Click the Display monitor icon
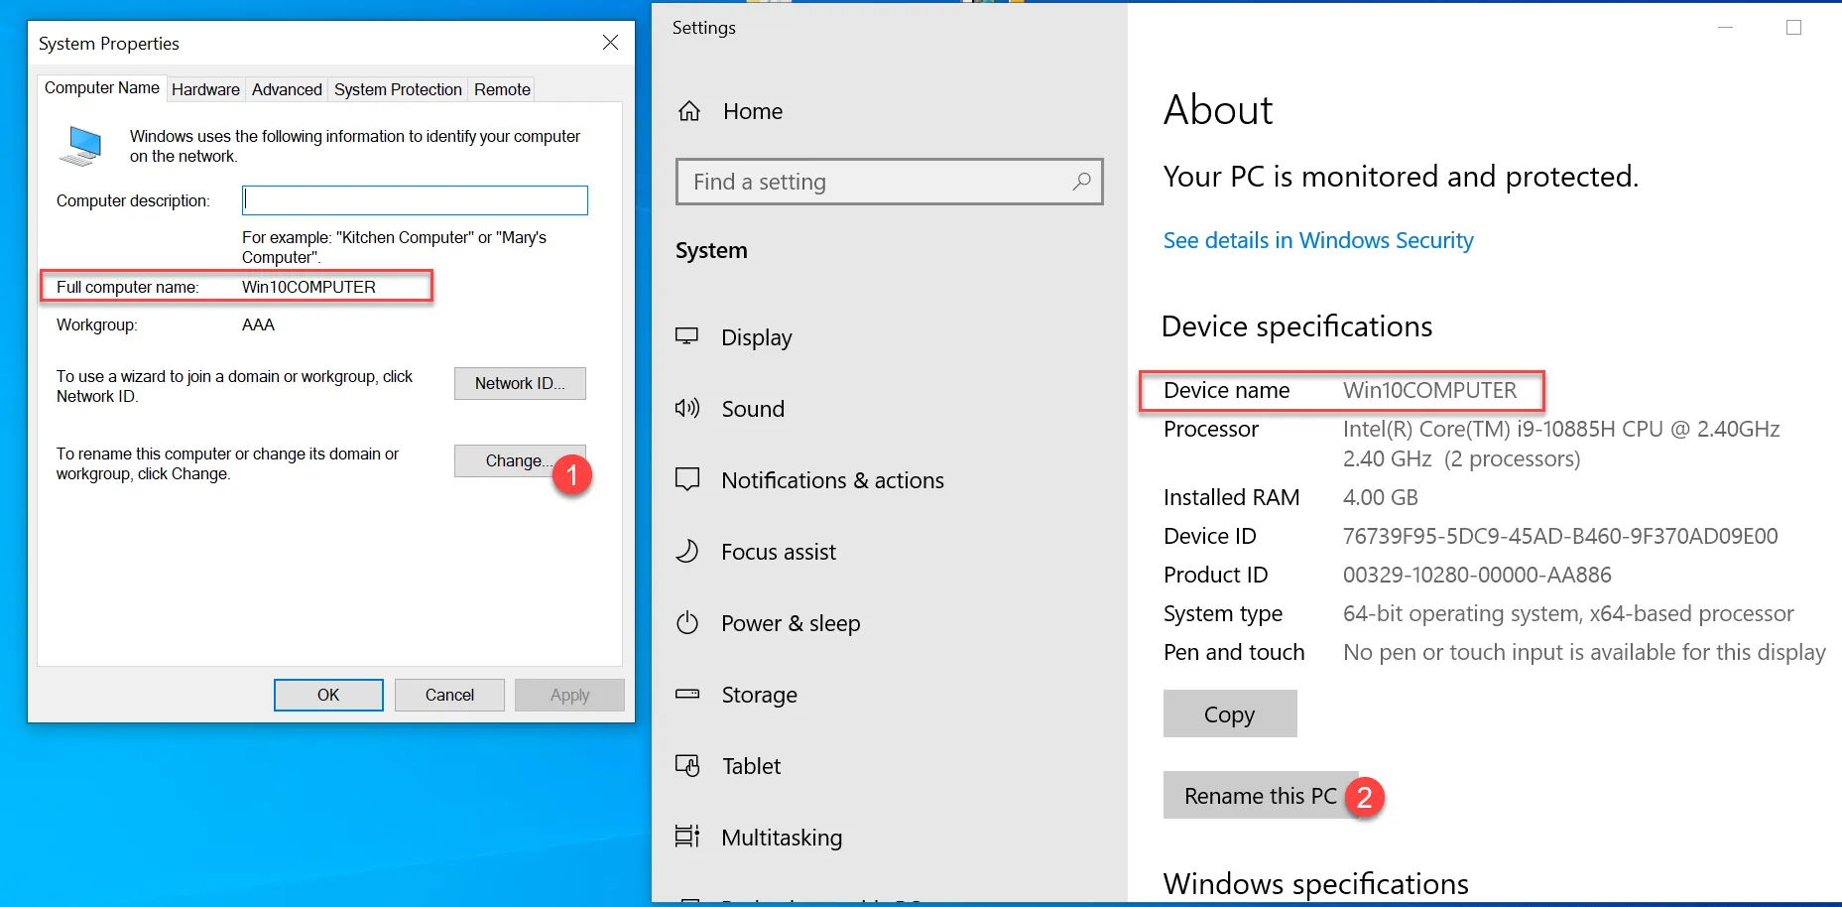 click(687, 336)
